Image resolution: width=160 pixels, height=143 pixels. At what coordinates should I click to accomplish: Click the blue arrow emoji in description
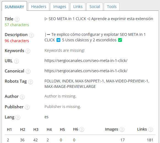[x=58, y=40]
